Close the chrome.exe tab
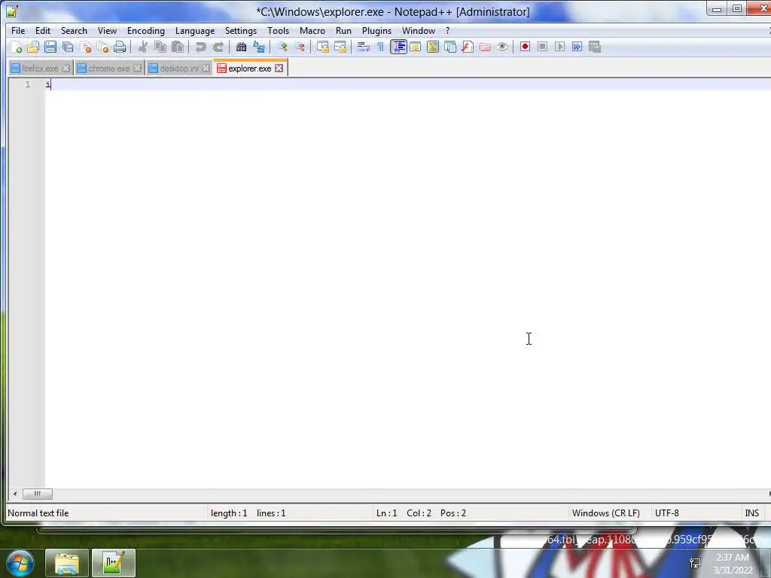 (x=137, y=68)
